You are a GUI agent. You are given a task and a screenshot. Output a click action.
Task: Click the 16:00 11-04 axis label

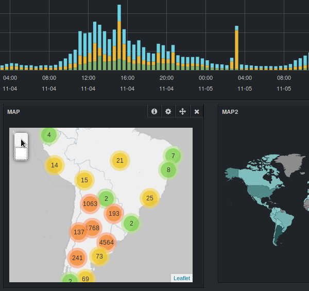(127, 83)
